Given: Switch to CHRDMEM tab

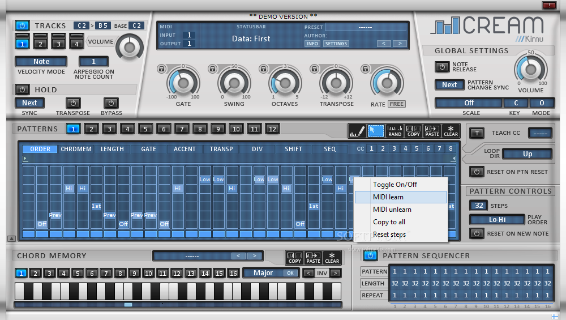Looking at the screenshot, I should (x=76, y=149).
